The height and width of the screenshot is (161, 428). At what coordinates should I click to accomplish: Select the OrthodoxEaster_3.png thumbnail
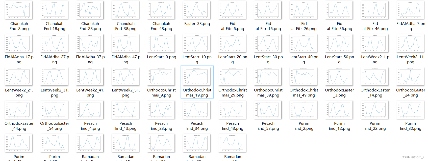339,77
